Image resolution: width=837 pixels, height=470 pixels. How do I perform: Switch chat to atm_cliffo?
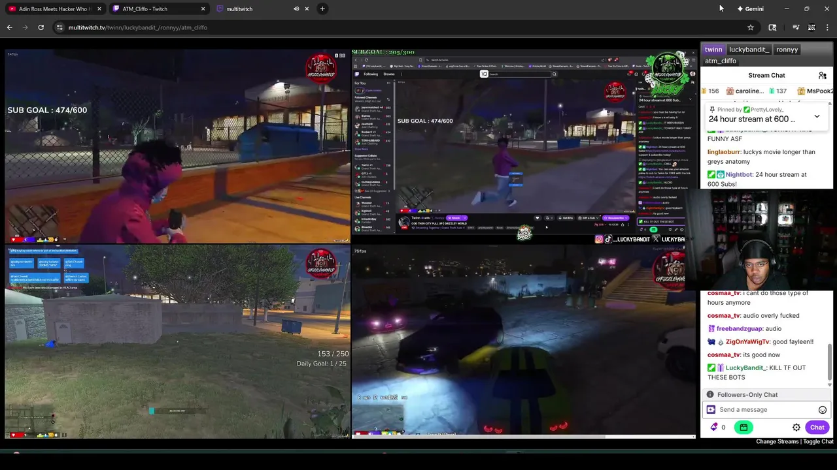[721, 61]
